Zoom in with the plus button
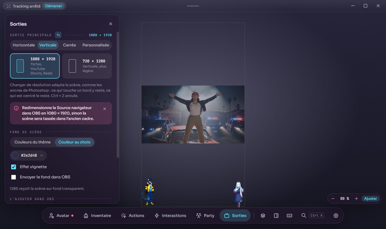Viewport: 386px width, 229px height. click(356, 199)
